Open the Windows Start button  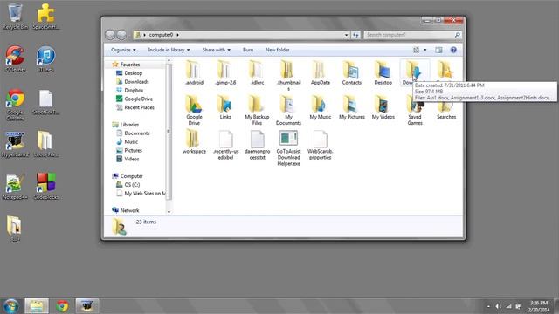click(x=11, y=306)
